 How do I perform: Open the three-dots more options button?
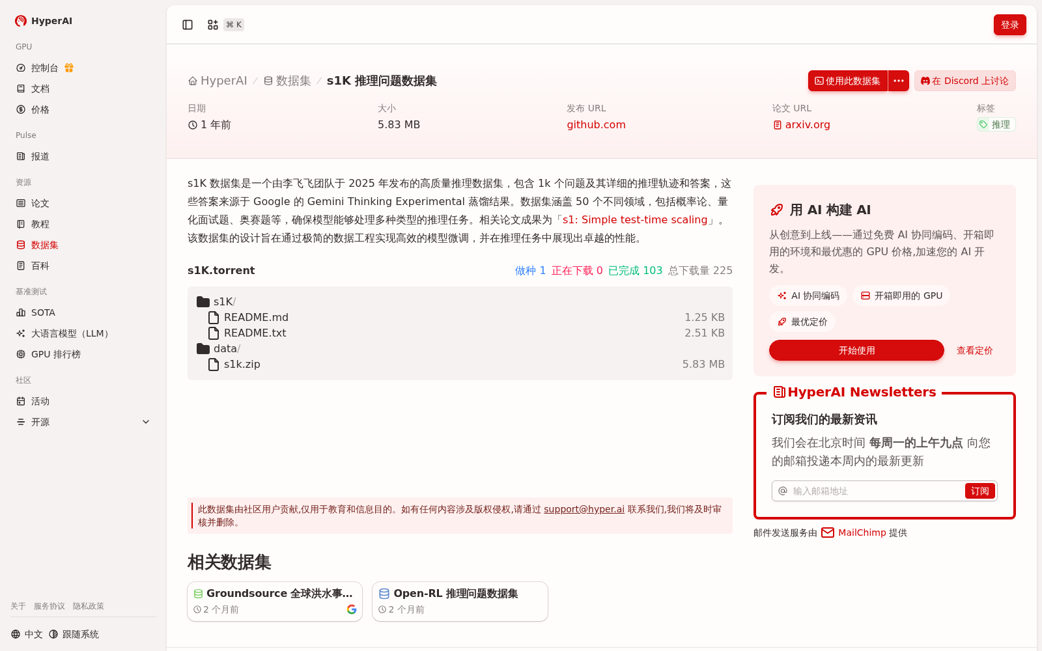point(899,81)
